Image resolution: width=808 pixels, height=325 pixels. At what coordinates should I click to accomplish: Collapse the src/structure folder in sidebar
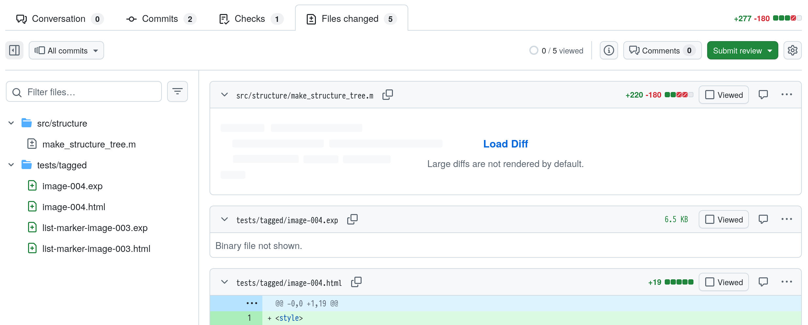(11, 123)
